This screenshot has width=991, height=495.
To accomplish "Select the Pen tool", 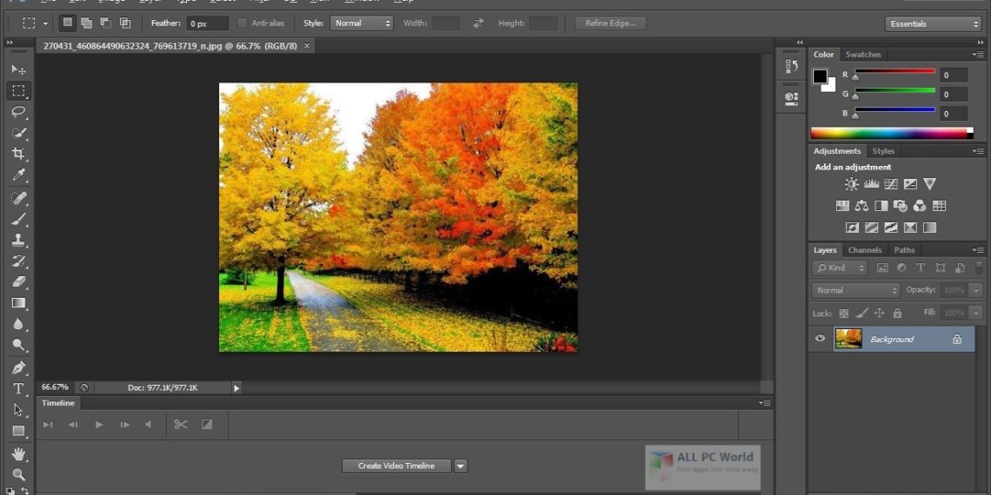I will (x=18, y=367).
